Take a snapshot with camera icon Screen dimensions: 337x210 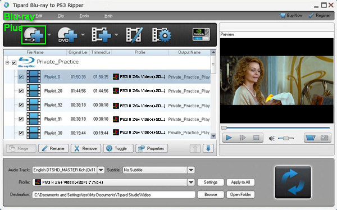(x=324, y=138)
